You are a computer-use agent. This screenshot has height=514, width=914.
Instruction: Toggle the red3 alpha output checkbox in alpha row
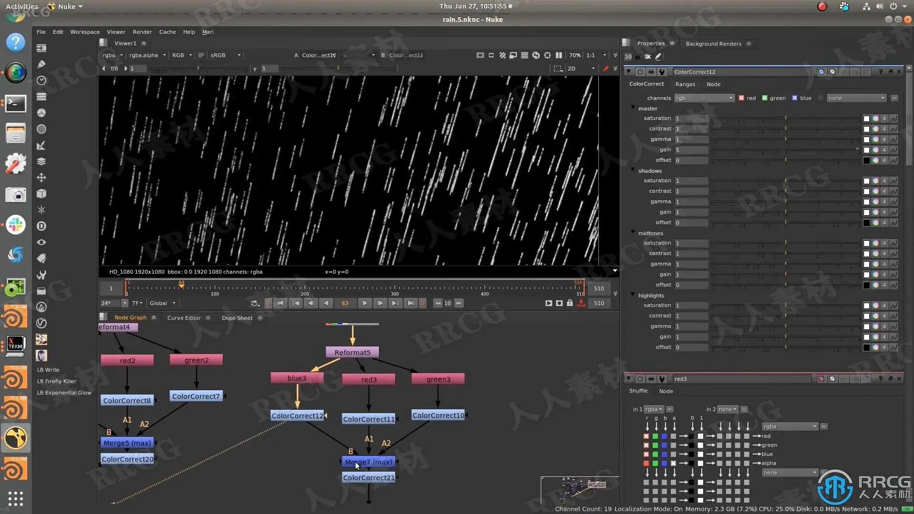[673, 464]
